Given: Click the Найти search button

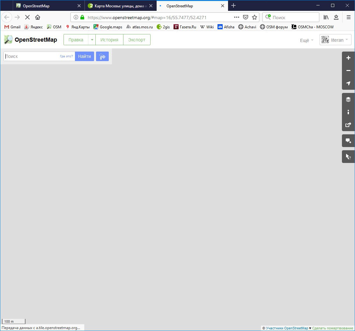Looking at the screenshot, I should coord(85,56).
